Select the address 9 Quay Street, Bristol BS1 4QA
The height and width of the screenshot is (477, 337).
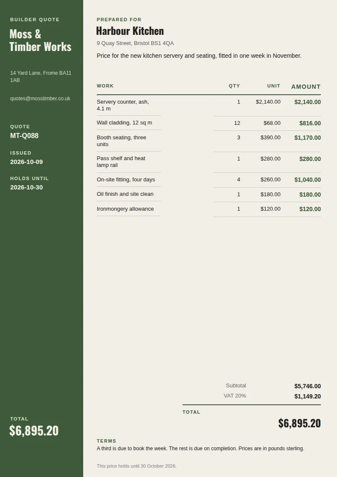pos(135,43)
